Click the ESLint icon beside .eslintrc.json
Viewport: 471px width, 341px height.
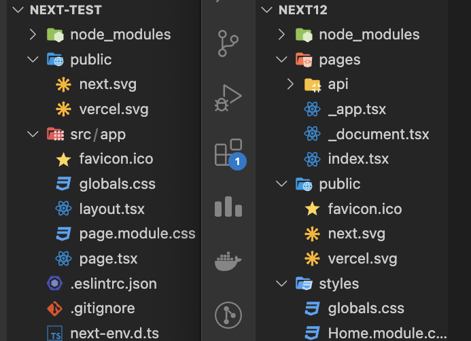pyautogui.click(x=54, y=283)
